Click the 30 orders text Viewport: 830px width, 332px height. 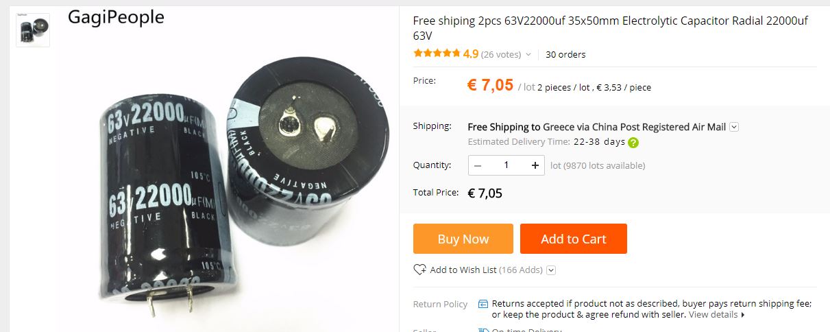565,55
